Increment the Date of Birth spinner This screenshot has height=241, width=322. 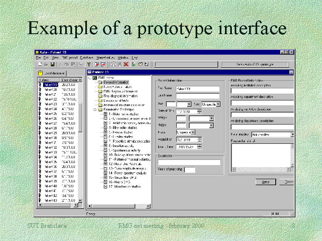click(199, 110)
